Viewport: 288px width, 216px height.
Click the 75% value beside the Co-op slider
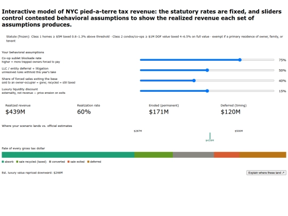(282, 60)
